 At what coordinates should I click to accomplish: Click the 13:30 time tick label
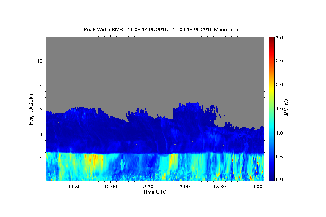(x=220, y=187)
